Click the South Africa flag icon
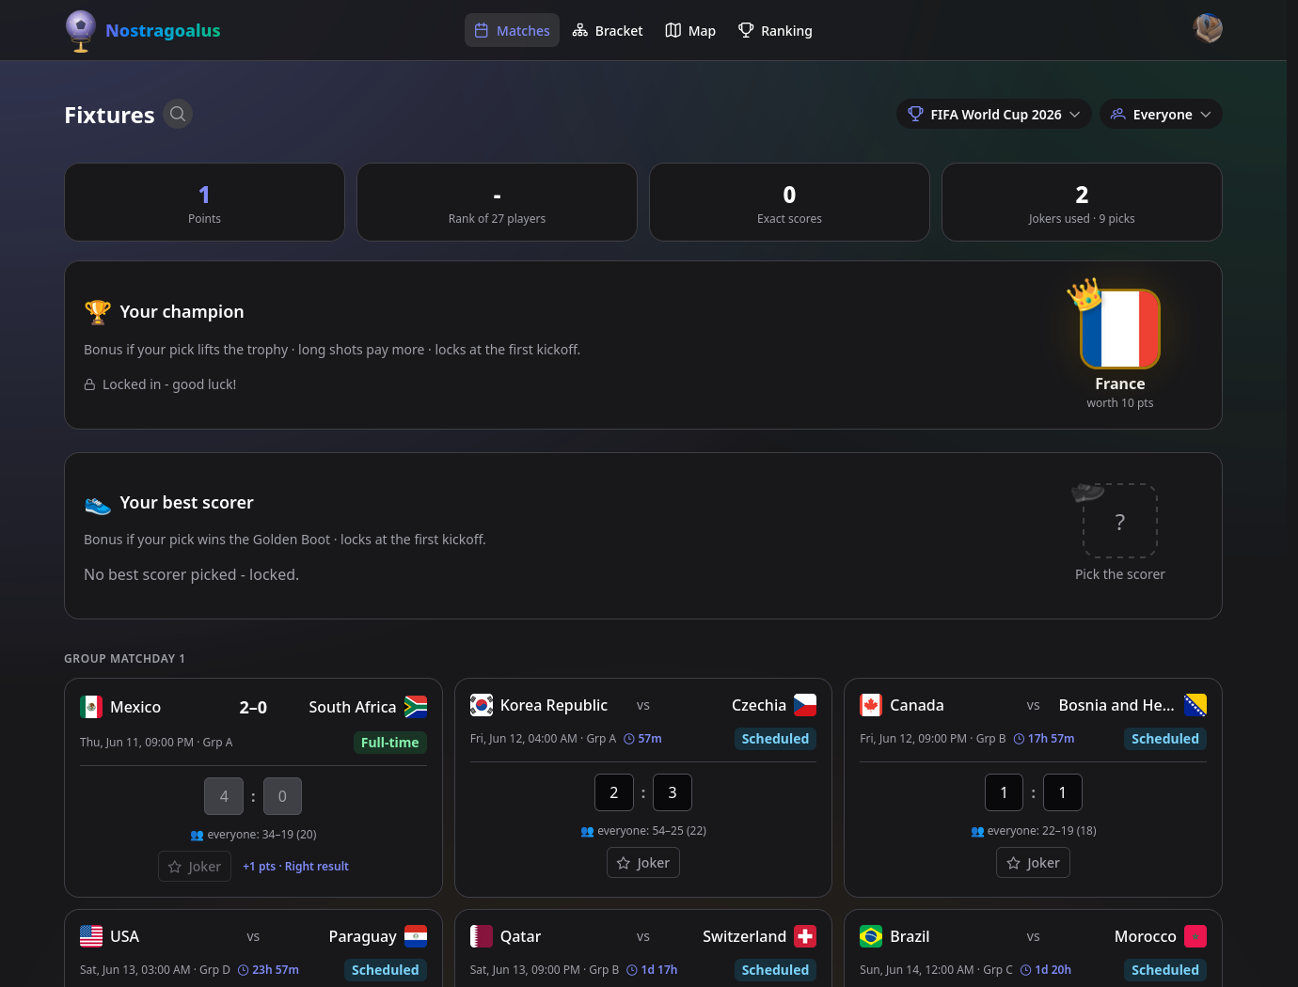The height and width of the screenshot is (987, 1298). coord(416,707)
